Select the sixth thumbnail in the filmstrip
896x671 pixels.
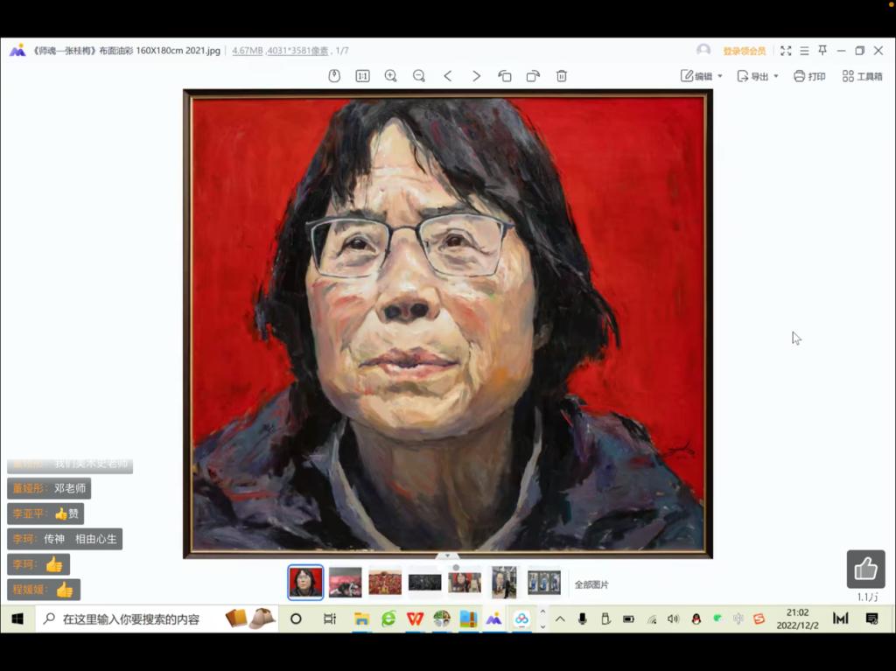(x=504, y=583)
